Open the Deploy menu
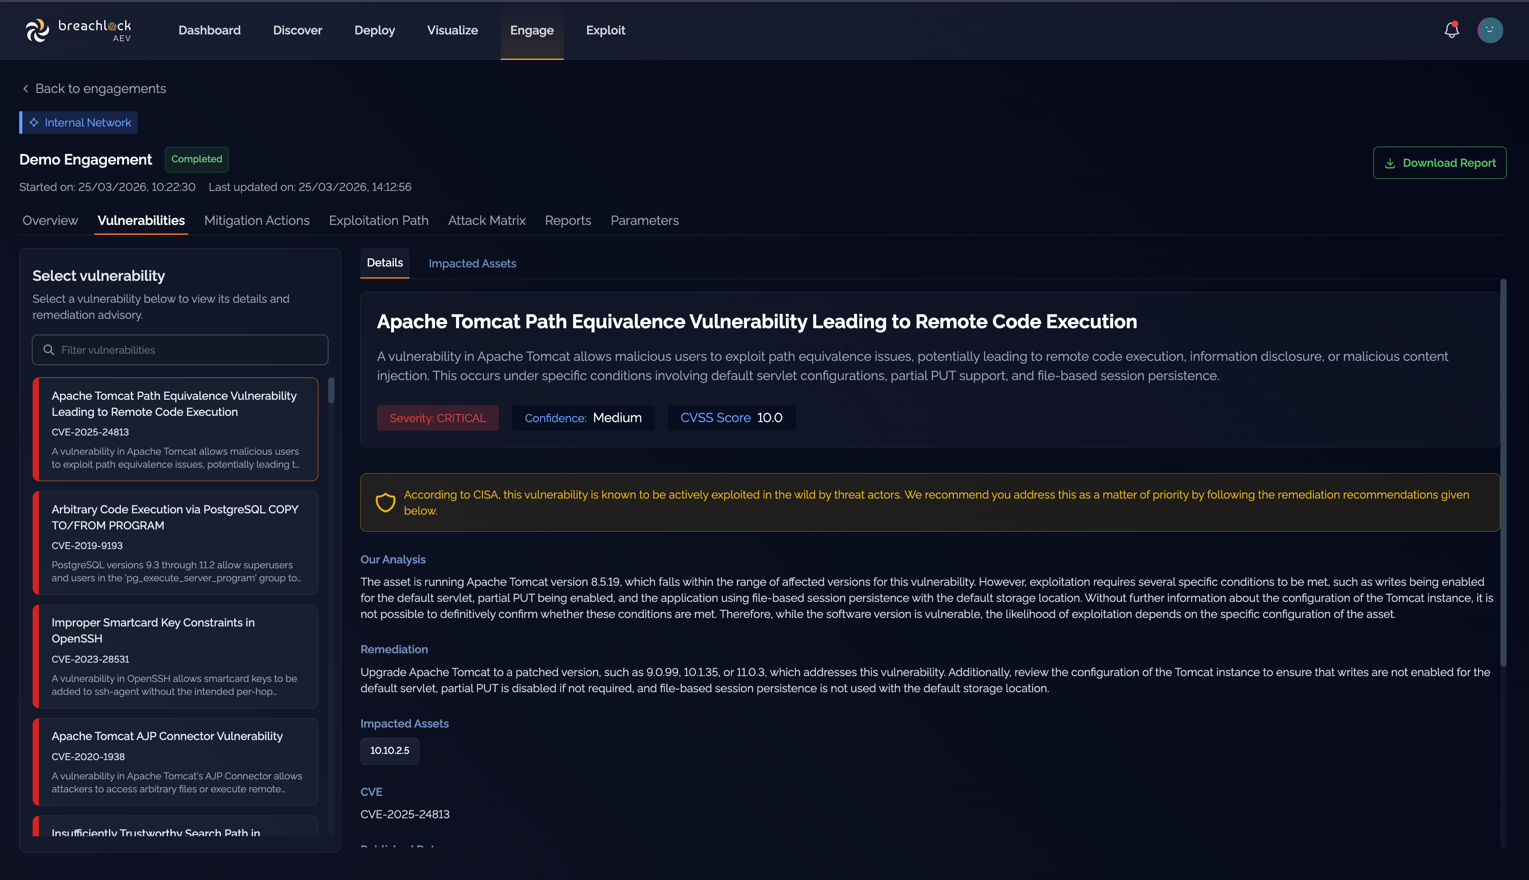 click(375, 30)
